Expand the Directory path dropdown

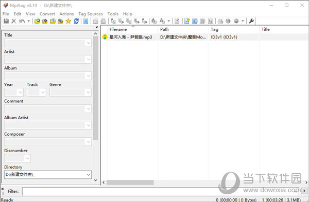(89, 175)
